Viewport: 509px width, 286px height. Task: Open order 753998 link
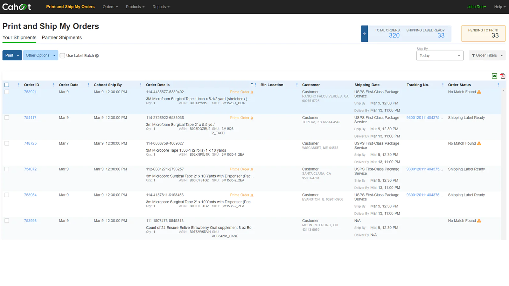pyautogui.click(x=30, y=221)
